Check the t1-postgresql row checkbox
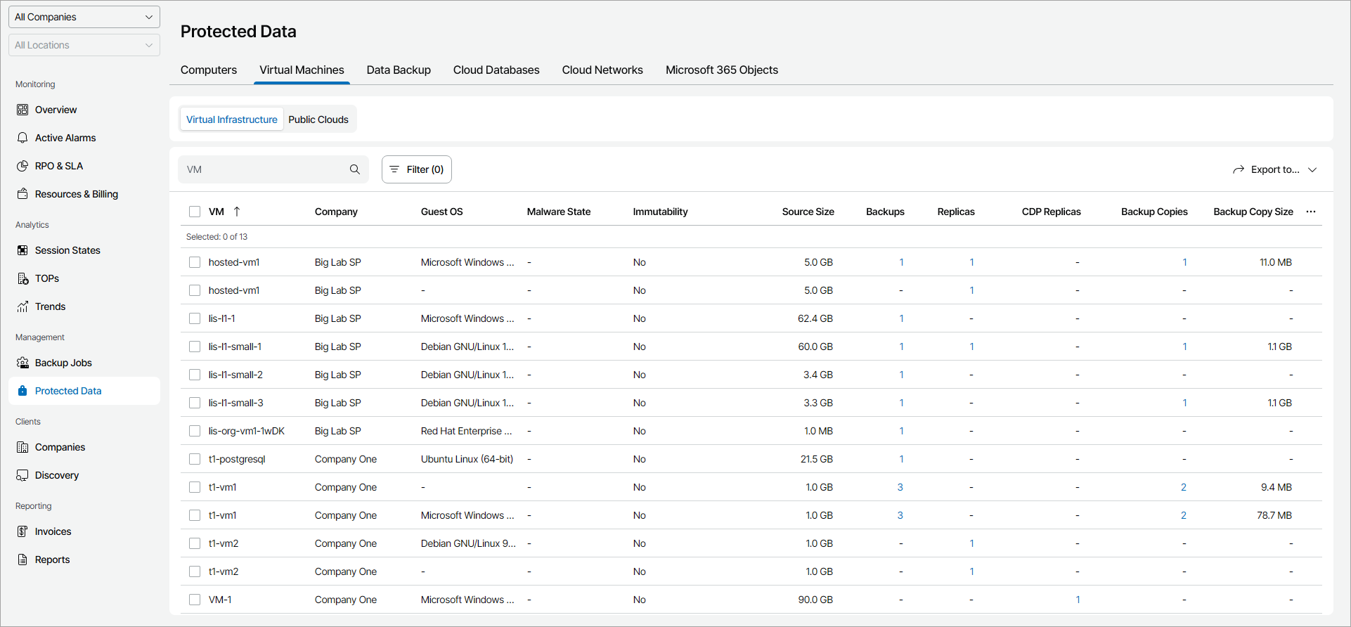1351x627 pixels. coord(195,459)
